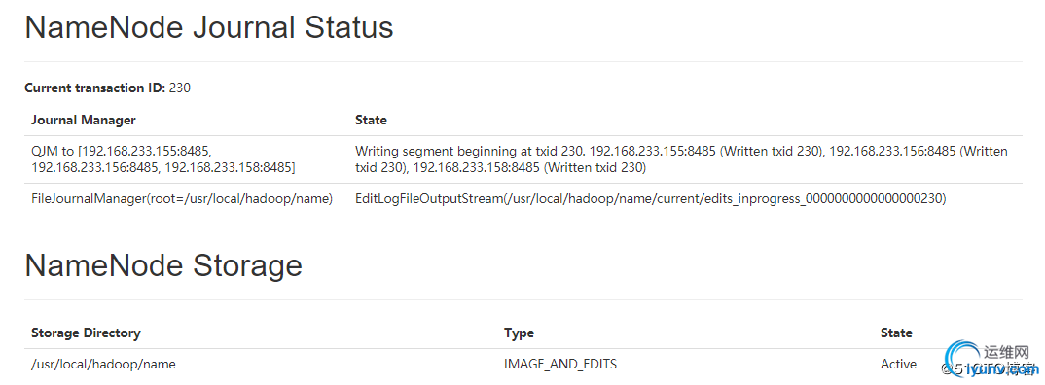Select the Current transaction ID label

click(x=94, y=87)
